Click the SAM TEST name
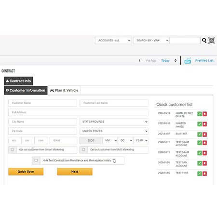The image size is (217, 217). pos(181,134)
